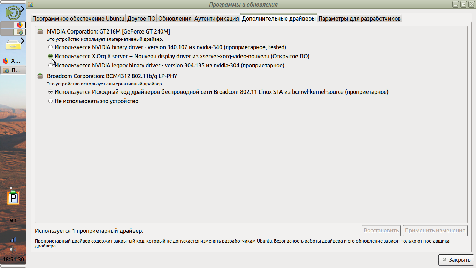The image size is (476, 268).
Task: Click the NVIDIA GT216M device card icon
Action: 40,31
